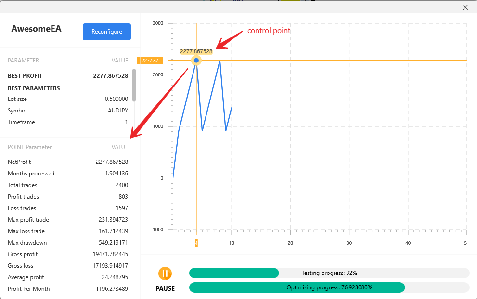Click the AUDJPY symbol value
477x299 pixels.
[x=118, y=111]
